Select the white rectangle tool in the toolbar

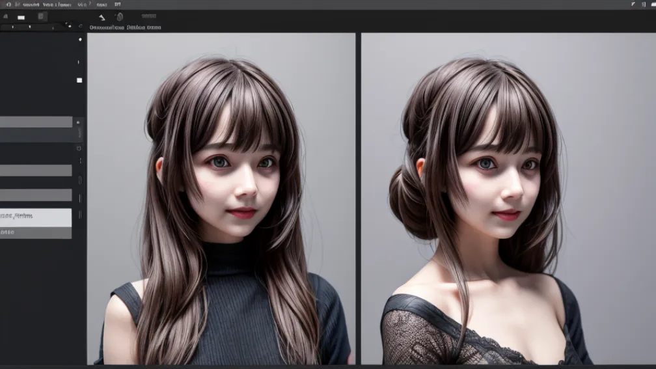(x=21, y=17)
